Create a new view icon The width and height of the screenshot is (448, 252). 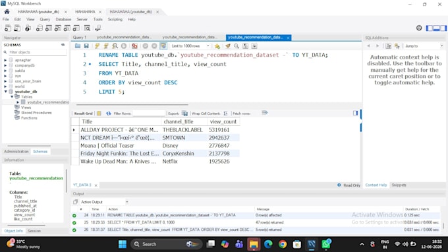(x=58, y=28)
